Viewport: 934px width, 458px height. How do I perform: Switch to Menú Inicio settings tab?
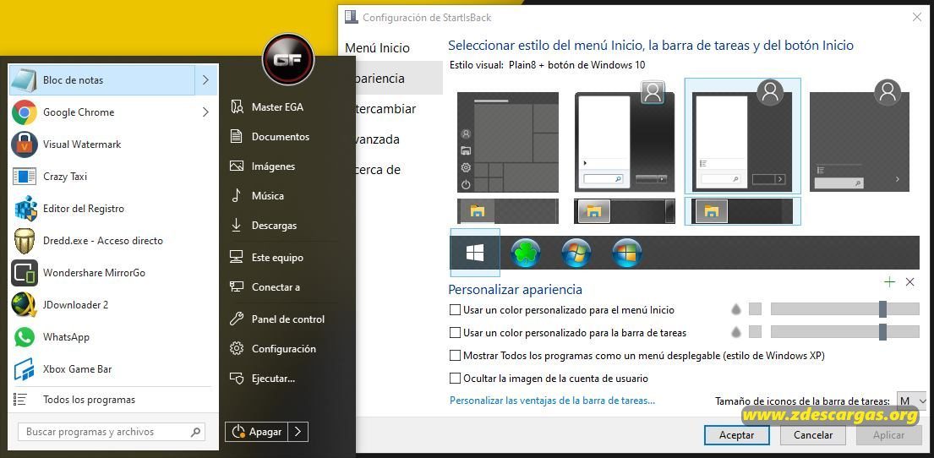pos(377,48)
